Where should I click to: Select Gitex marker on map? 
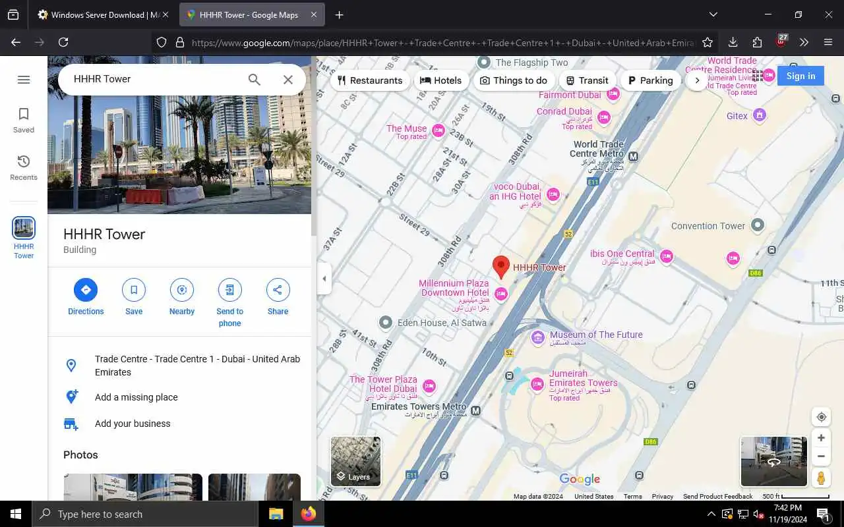pos(760,115)
